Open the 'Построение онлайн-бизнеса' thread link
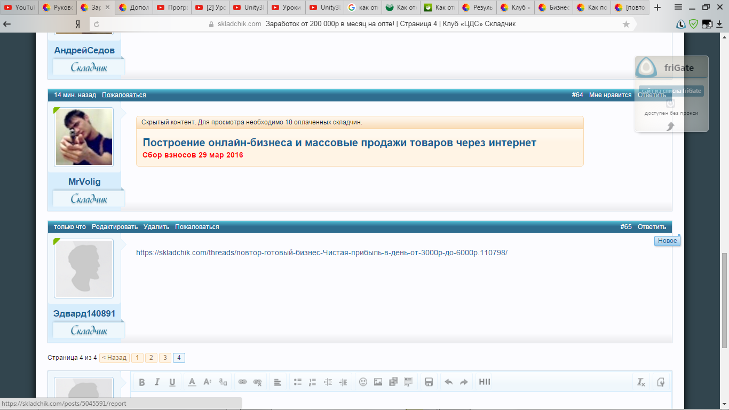The height and width of the screenshot is (410, 729). point(339,143)
